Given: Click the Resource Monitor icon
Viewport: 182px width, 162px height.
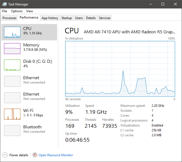Looking at the screenshot, I should (x=35, y=155).
